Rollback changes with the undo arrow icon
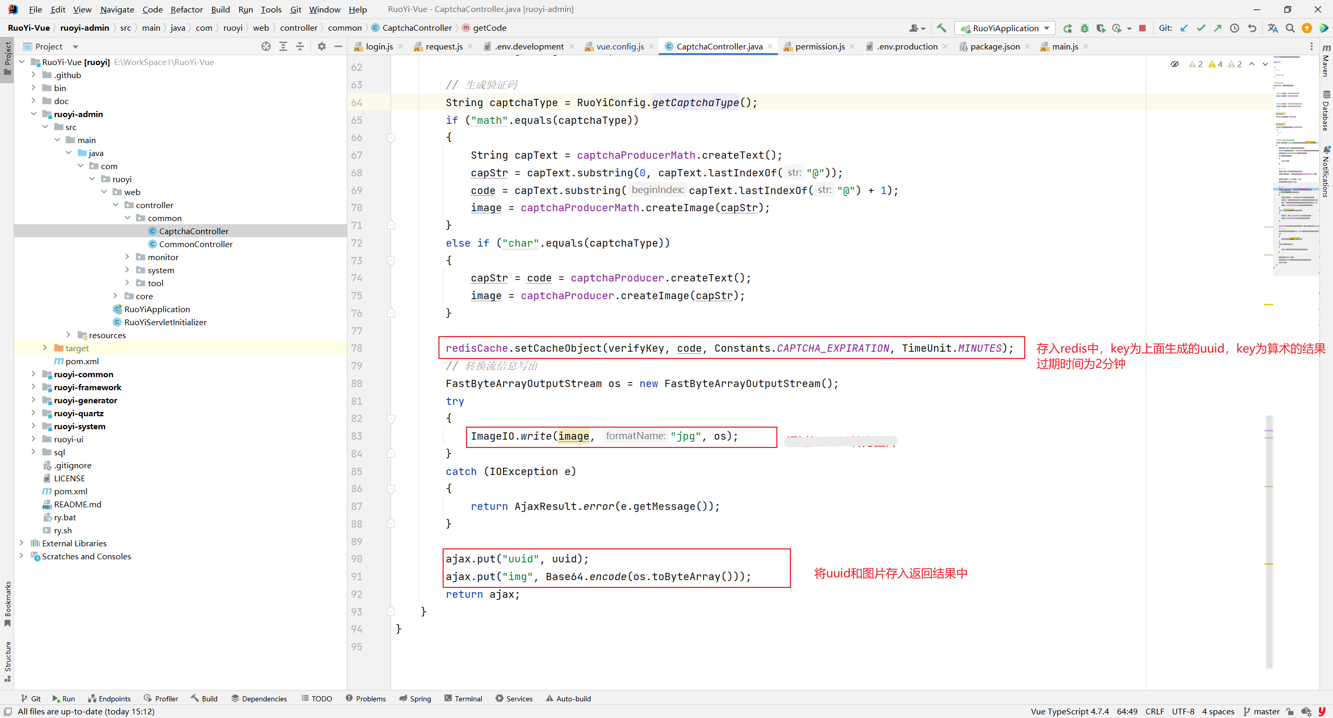Screen dimensions: 1333x718 (1252, 28)
